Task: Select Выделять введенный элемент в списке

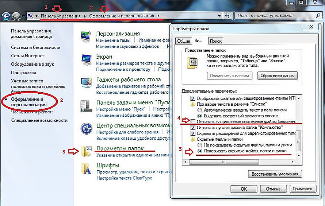Action: [x=199, y=116]
